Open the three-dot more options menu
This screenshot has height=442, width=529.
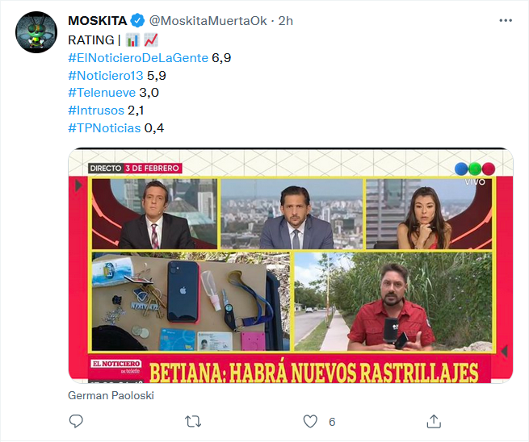coord(506,21)
